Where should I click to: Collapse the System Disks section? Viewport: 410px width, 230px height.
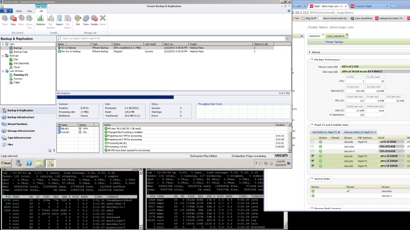click(312, 178)
